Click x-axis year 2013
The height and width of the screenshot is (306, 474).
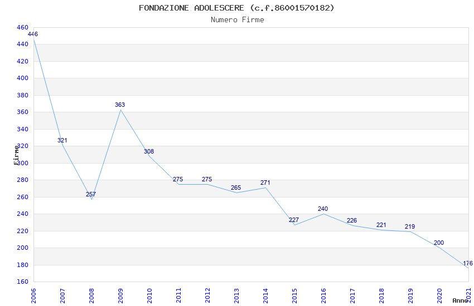pyautogui.click(x=236, y=295)
